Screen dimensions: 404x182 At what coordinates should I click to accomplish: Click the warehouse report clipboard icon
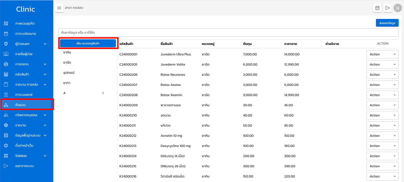coord(6,84)
